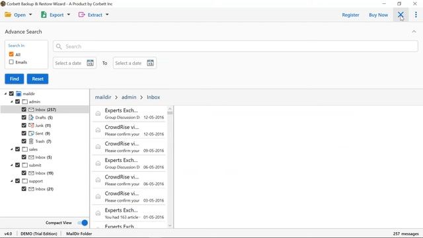Click the Register link
This screenshot has height=238, width=423.
pos(350,15)
